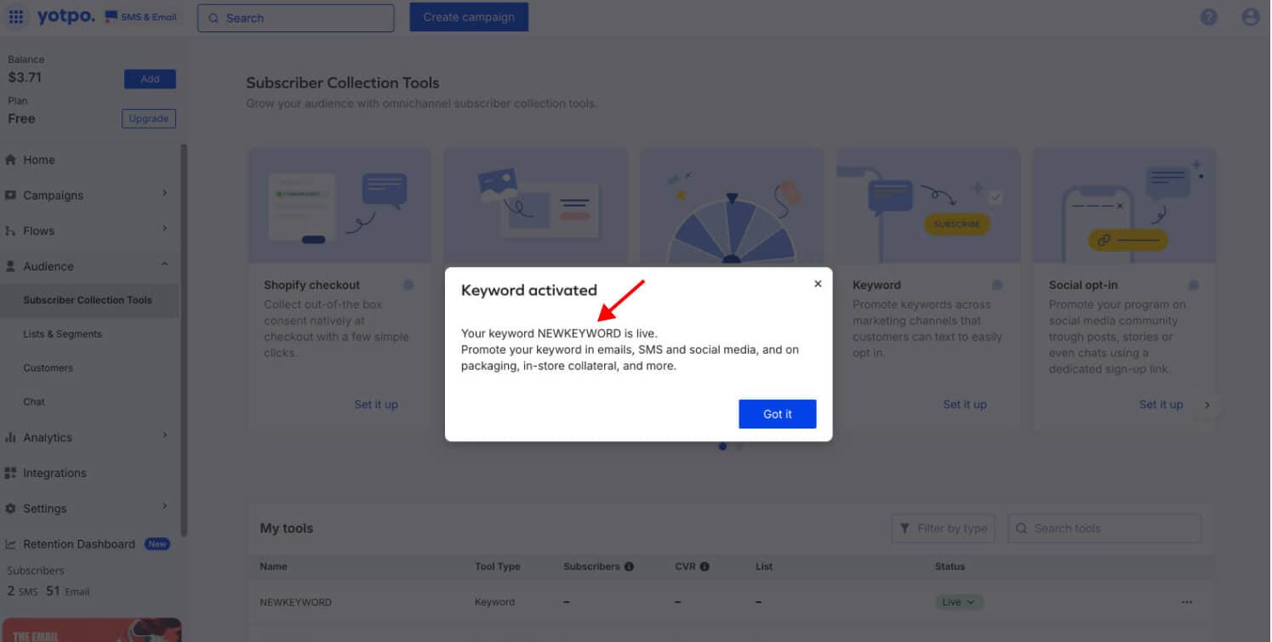The image size is (1272, 642).
Task: Click the CVR column info icon
Action: (704, 566)
